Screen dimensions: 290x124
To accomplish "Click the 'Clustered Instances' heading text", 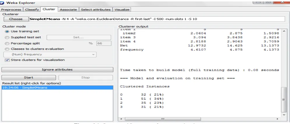I will [x=145, y=86].
